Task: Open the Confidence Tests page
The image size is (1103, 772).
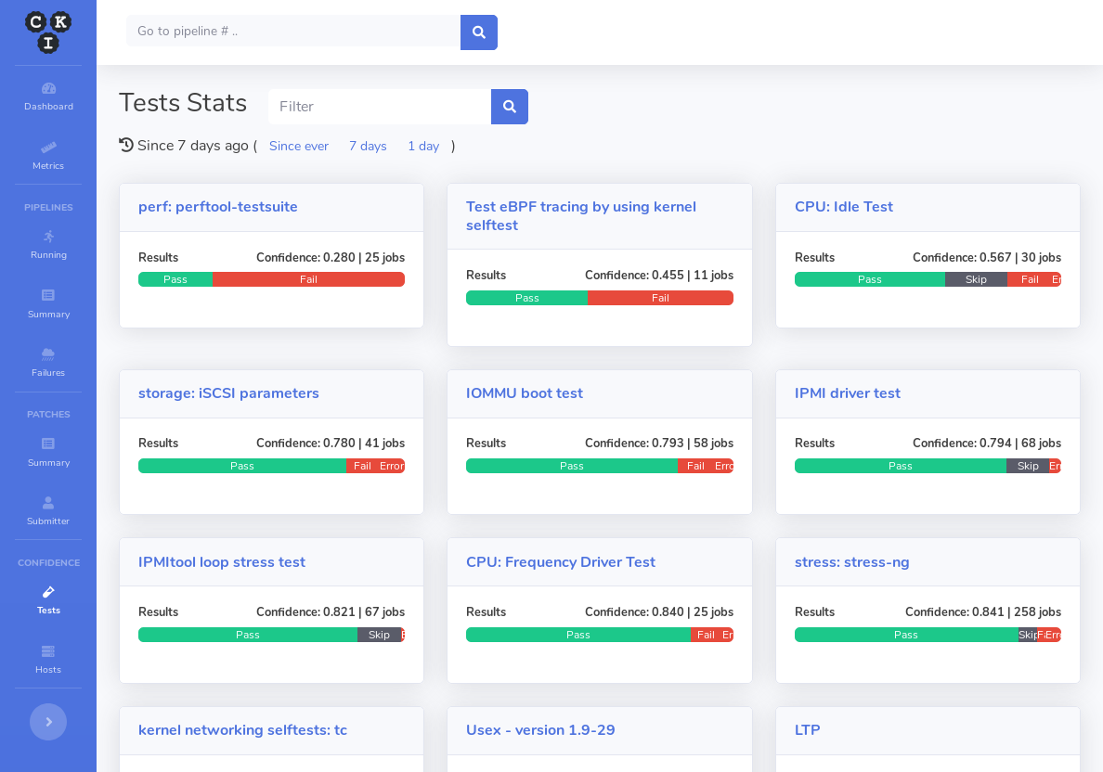Action: point(48,600)
